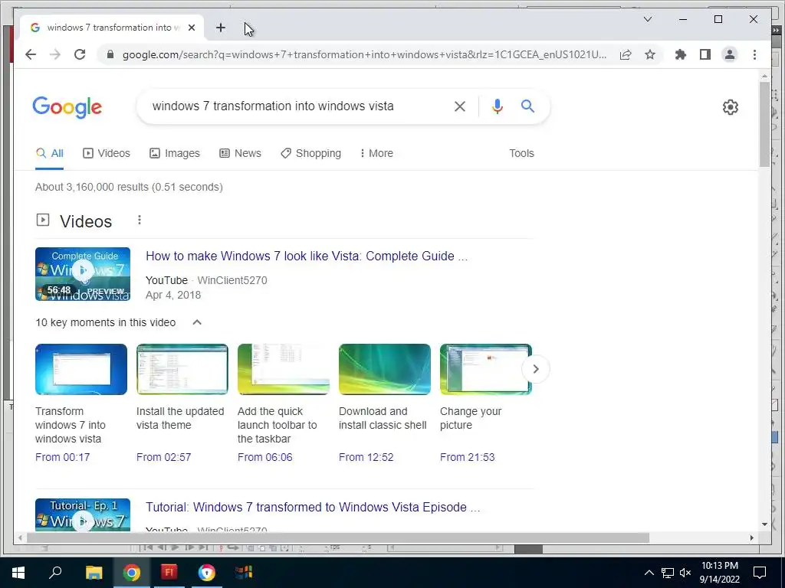Screen dimensions: 785x588
Task: Open File Explorer from taskbar
Action: [94, 573]
